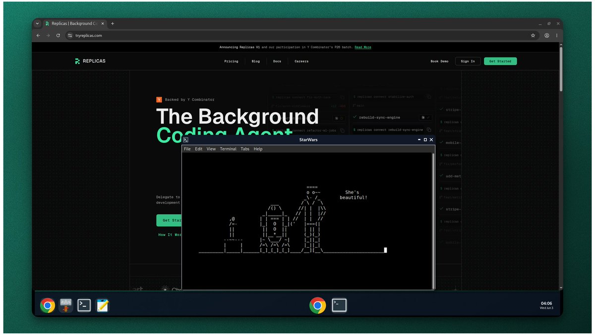Click the rebuild-sync-engine task title

tap(379, 118)
